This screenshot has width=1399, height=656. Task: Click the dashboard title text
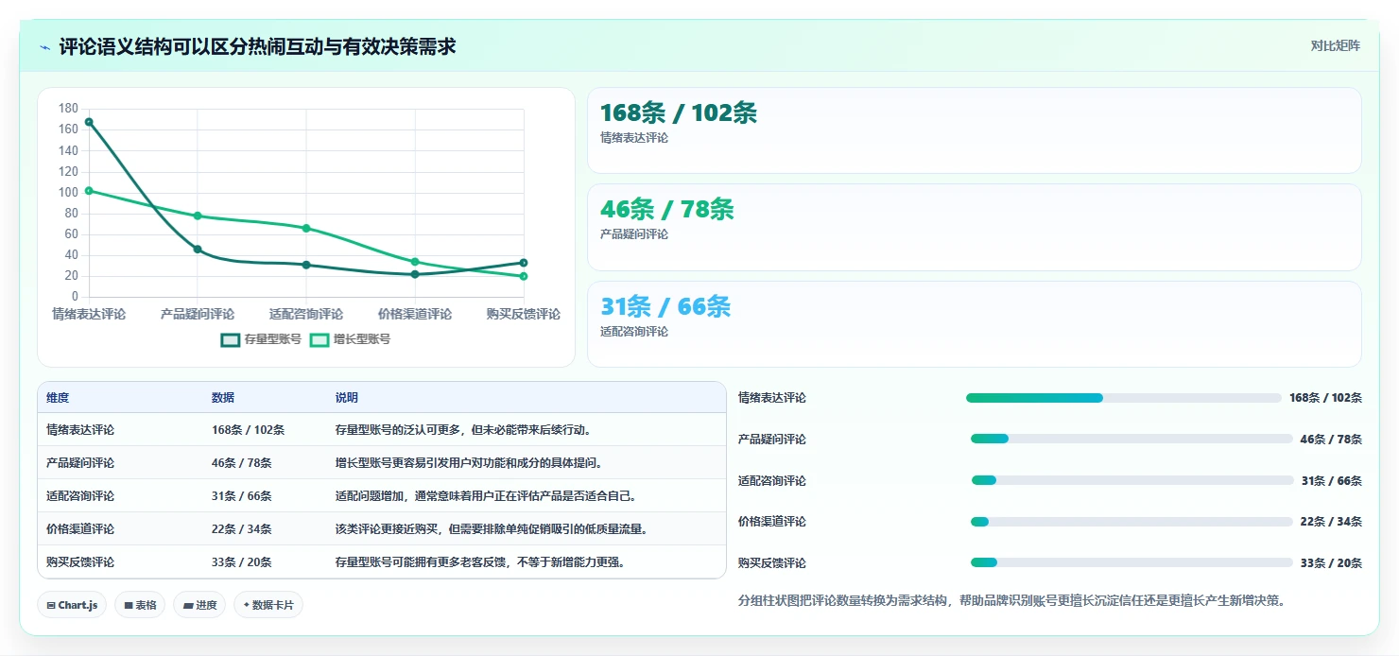tap(257, 46)
